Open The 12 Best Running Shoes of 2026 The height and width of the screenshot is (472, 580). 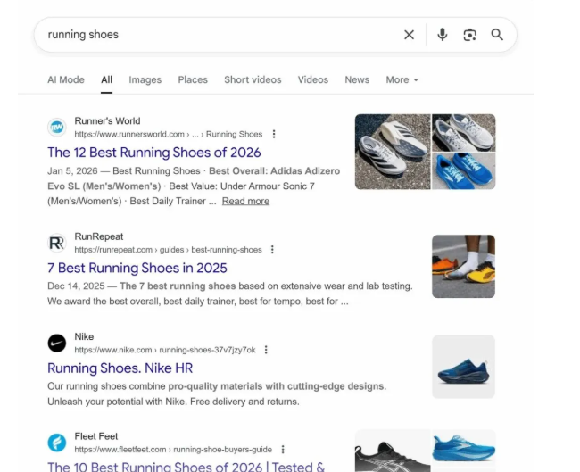point(153,153)
